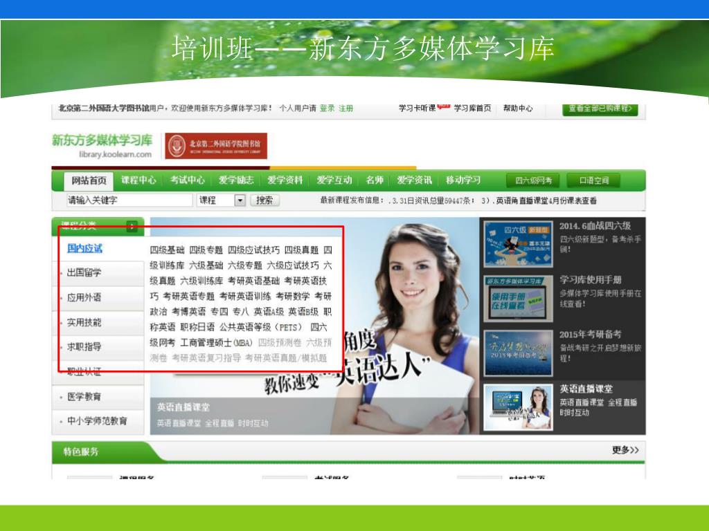Image resolution: width=709 pixels, height=531 pixels.
Task: Open the 四级应试技巧 course link
Action: pos(253,250)
